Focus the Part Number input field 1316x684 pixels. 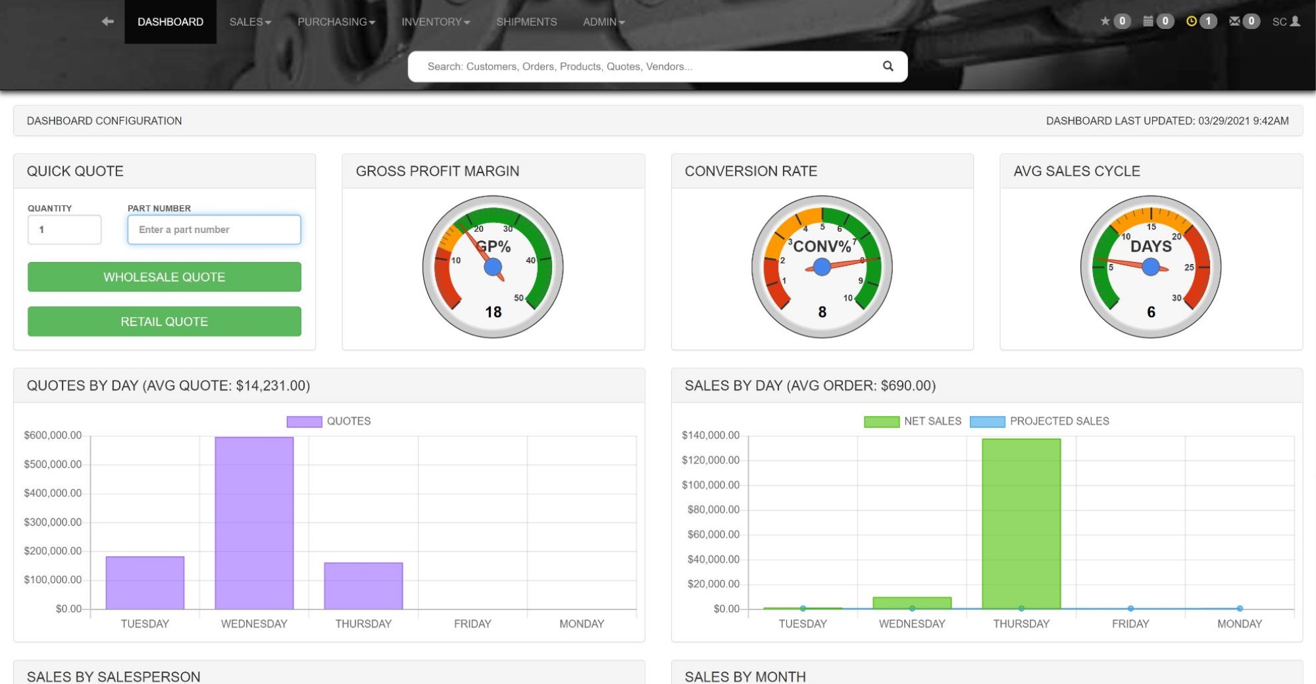[214, 230]
